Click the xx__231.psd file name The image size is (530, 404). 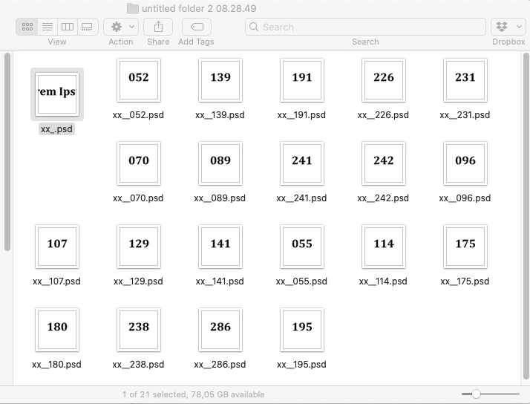point(465,115)
